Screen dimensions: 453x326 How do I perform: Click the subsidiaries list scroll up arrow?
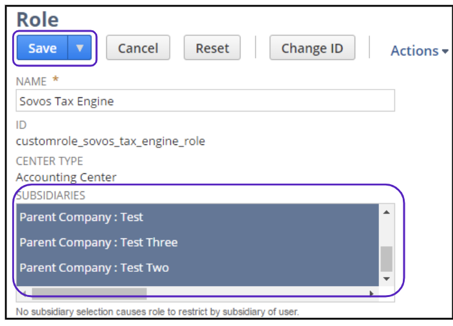386,211
